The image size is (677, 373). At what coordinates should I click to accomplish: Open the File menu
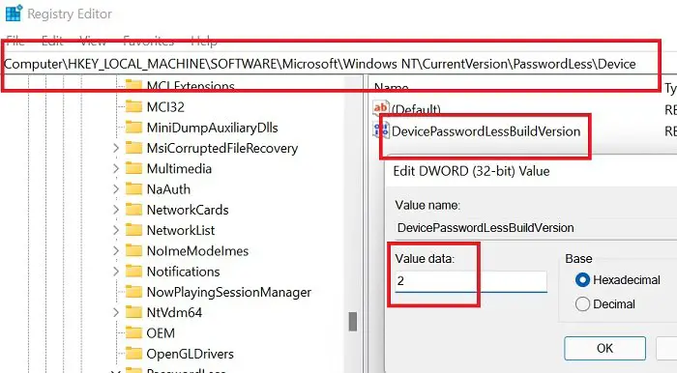[15, 42]
